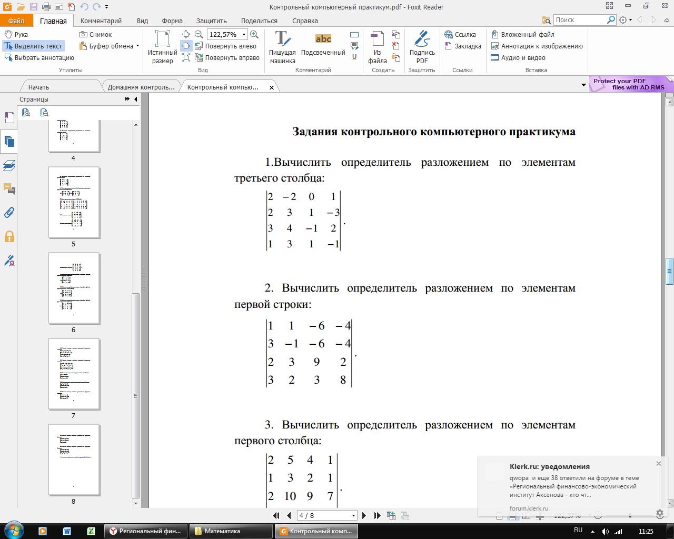Viewport: 674px width, 539px height.
Task: Open Пишущая машинка typewriter tool
Action: tap(282, 47)
